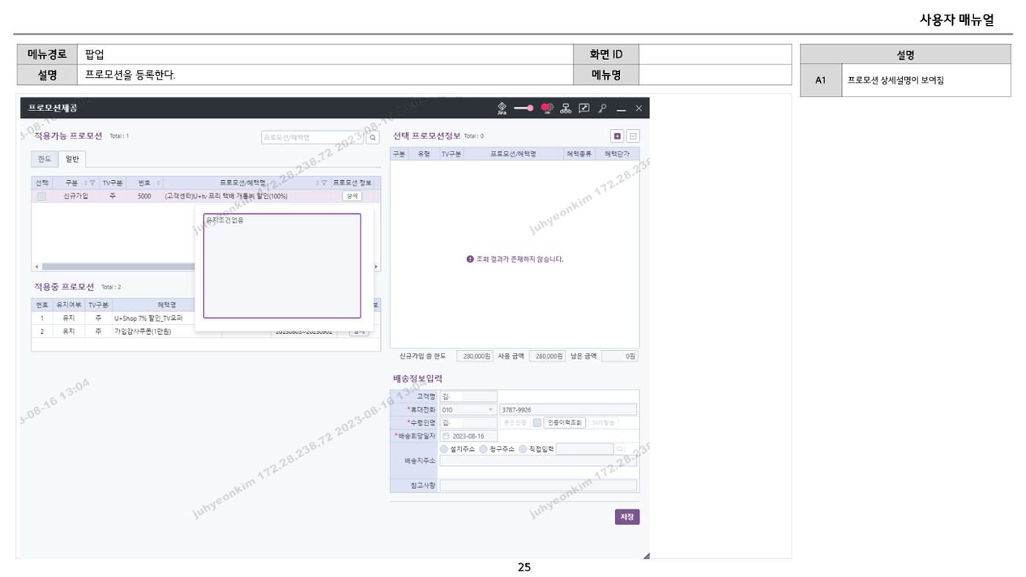
Task: Select the 설치주소 radio button
Action: 444,450
